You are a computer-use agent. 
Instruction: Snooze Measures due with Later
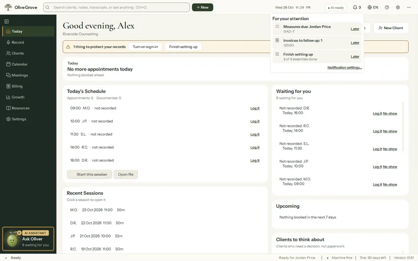(x=355, y=29)
